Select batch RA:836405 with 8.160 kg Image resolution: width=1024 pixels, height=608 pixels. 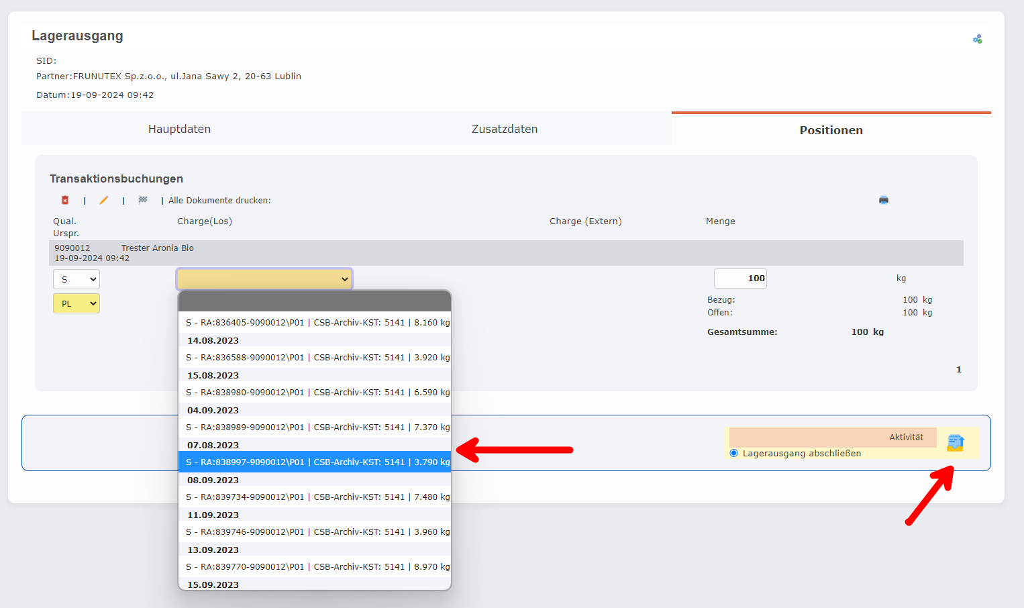tap(314, 323)
